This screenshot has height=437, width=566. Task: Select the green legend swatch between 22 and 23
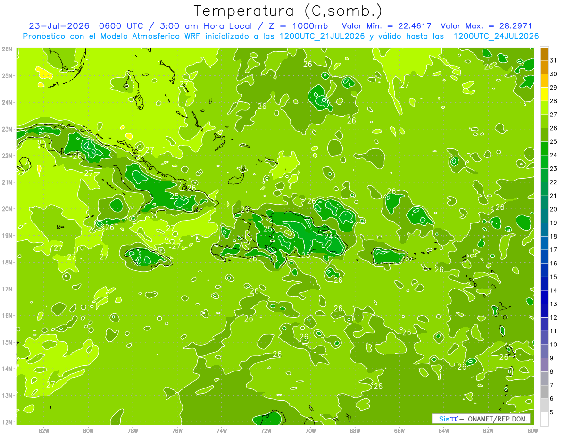pos(544,175)
